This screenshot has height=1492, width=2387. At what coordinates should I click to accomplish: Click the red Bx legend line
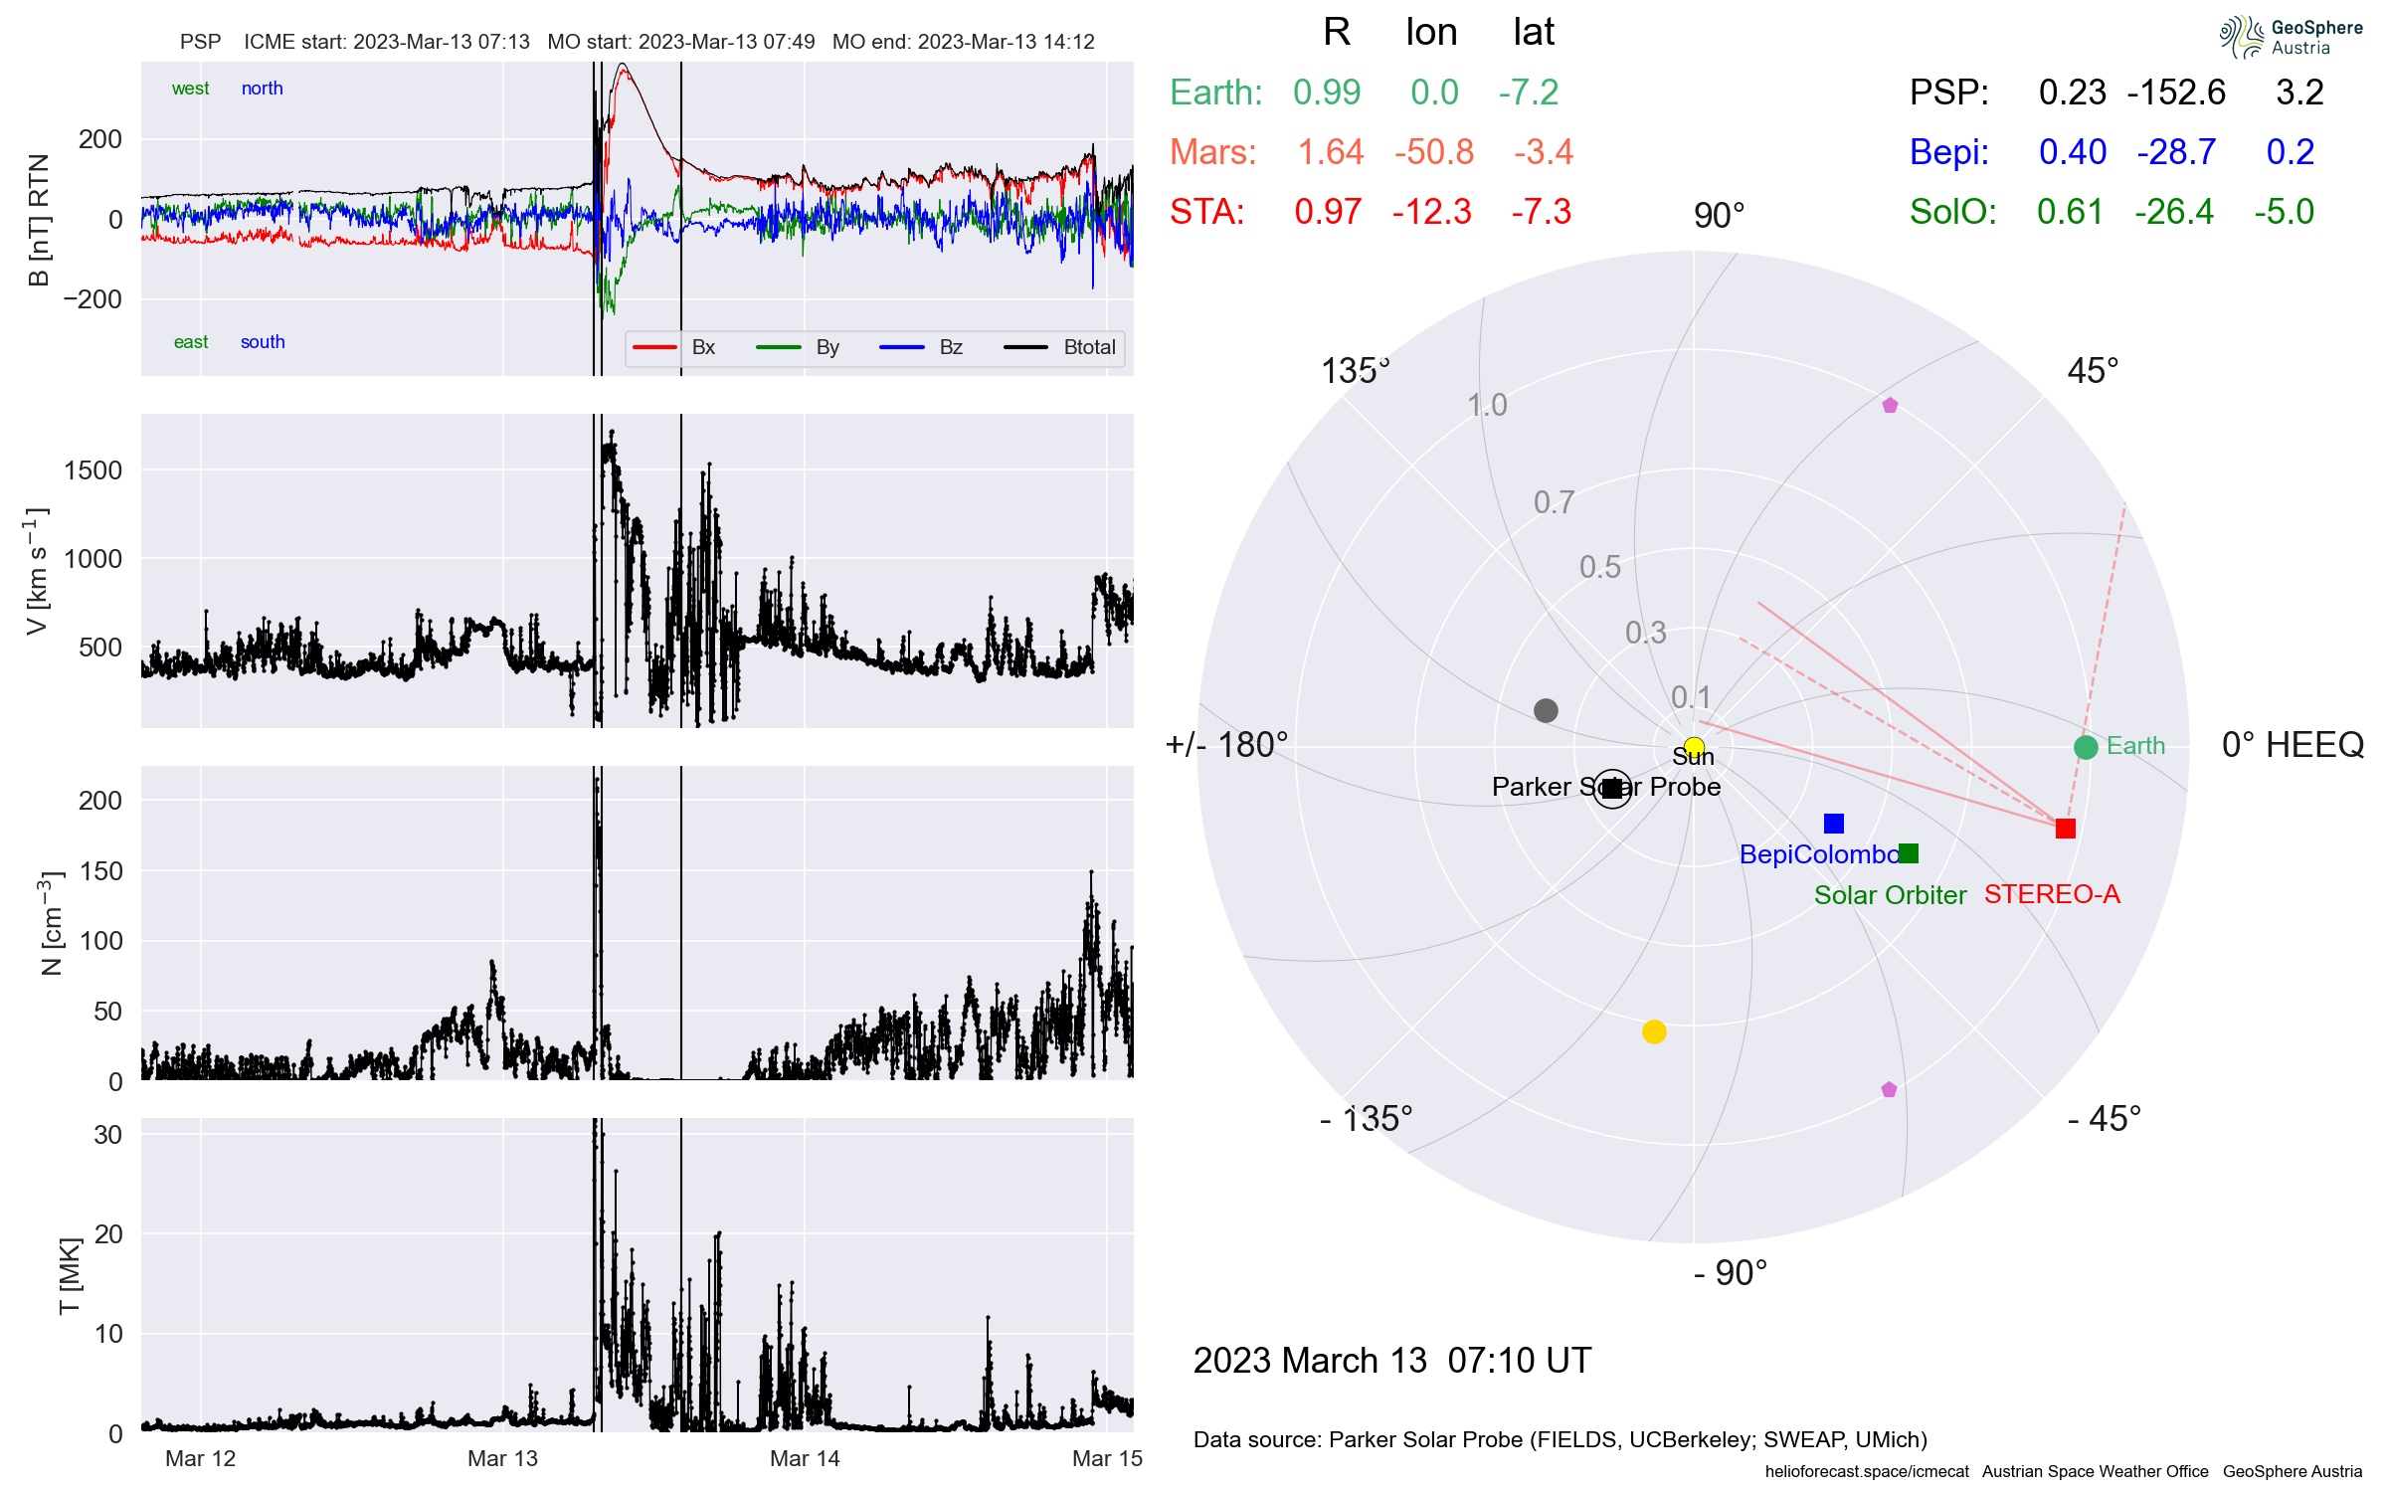tap(654, 347)
